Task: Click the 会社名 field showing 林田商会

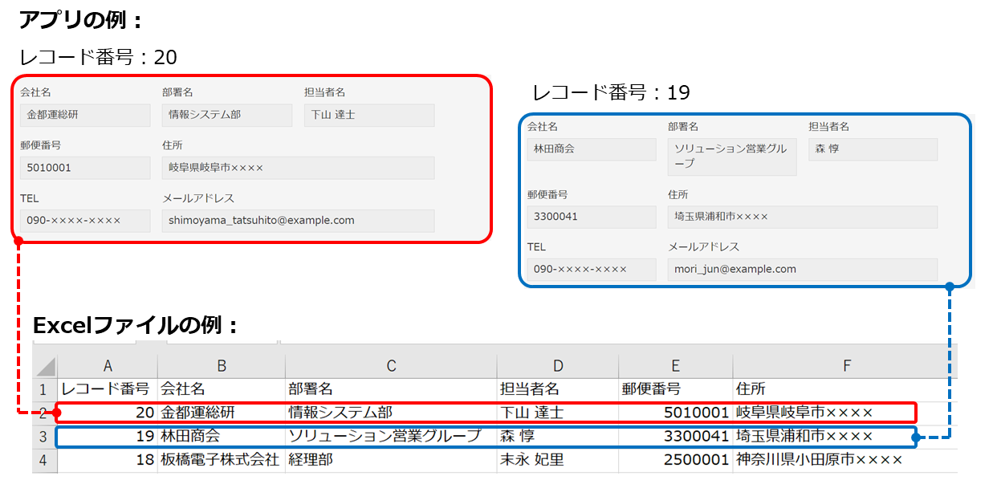Action: pyautogui.click(x=592, y=148)
